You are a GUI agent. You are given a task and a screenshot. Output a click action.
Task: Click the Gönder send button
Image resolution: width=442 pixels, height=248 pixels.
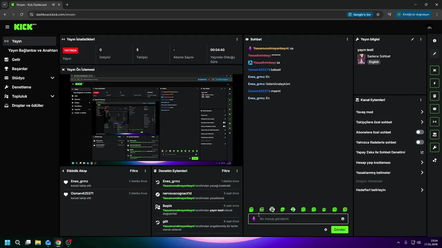(x=339, y=230)
